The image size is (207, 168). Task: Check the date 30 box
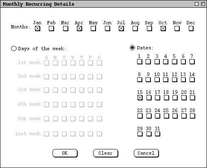click(149, 134)
